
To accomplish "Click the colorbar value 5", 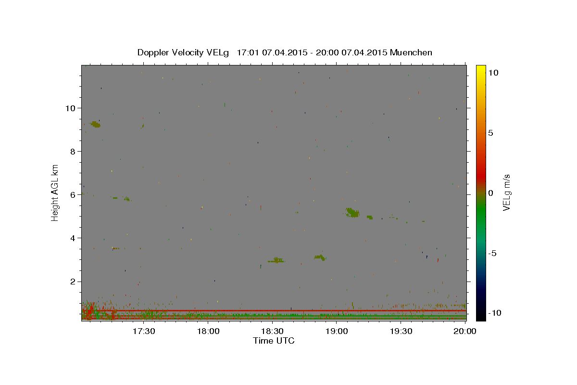I will (490, 133).
